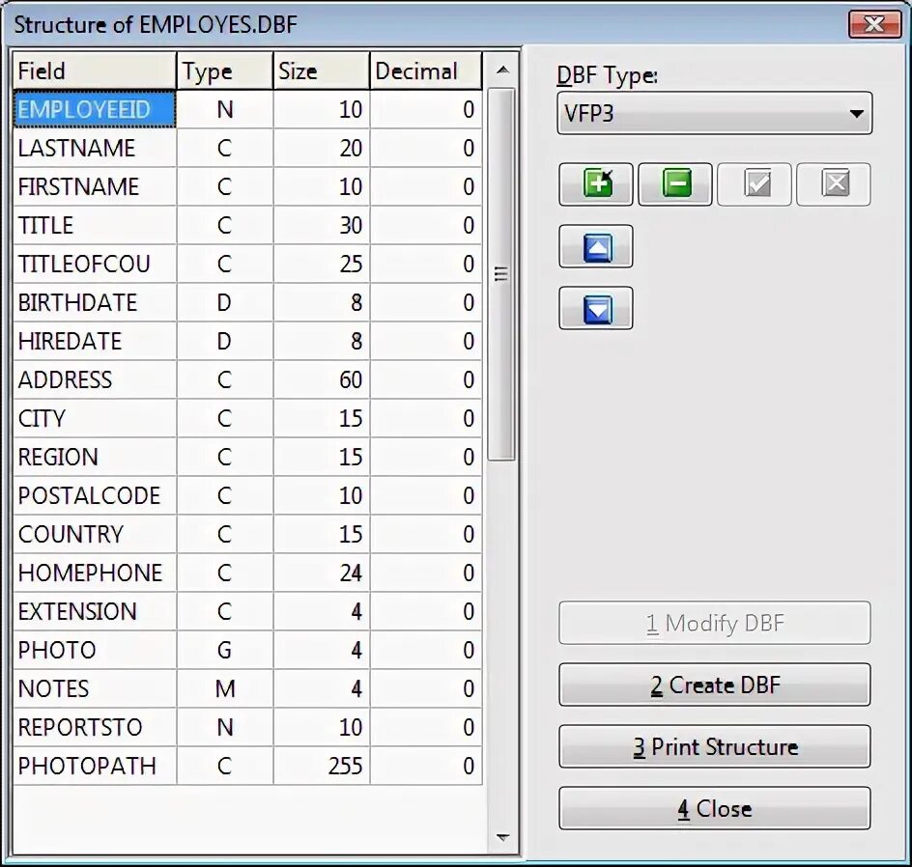Click the scrollbar down arrow in field list
The image size is (912, 867).
[502, 837]
